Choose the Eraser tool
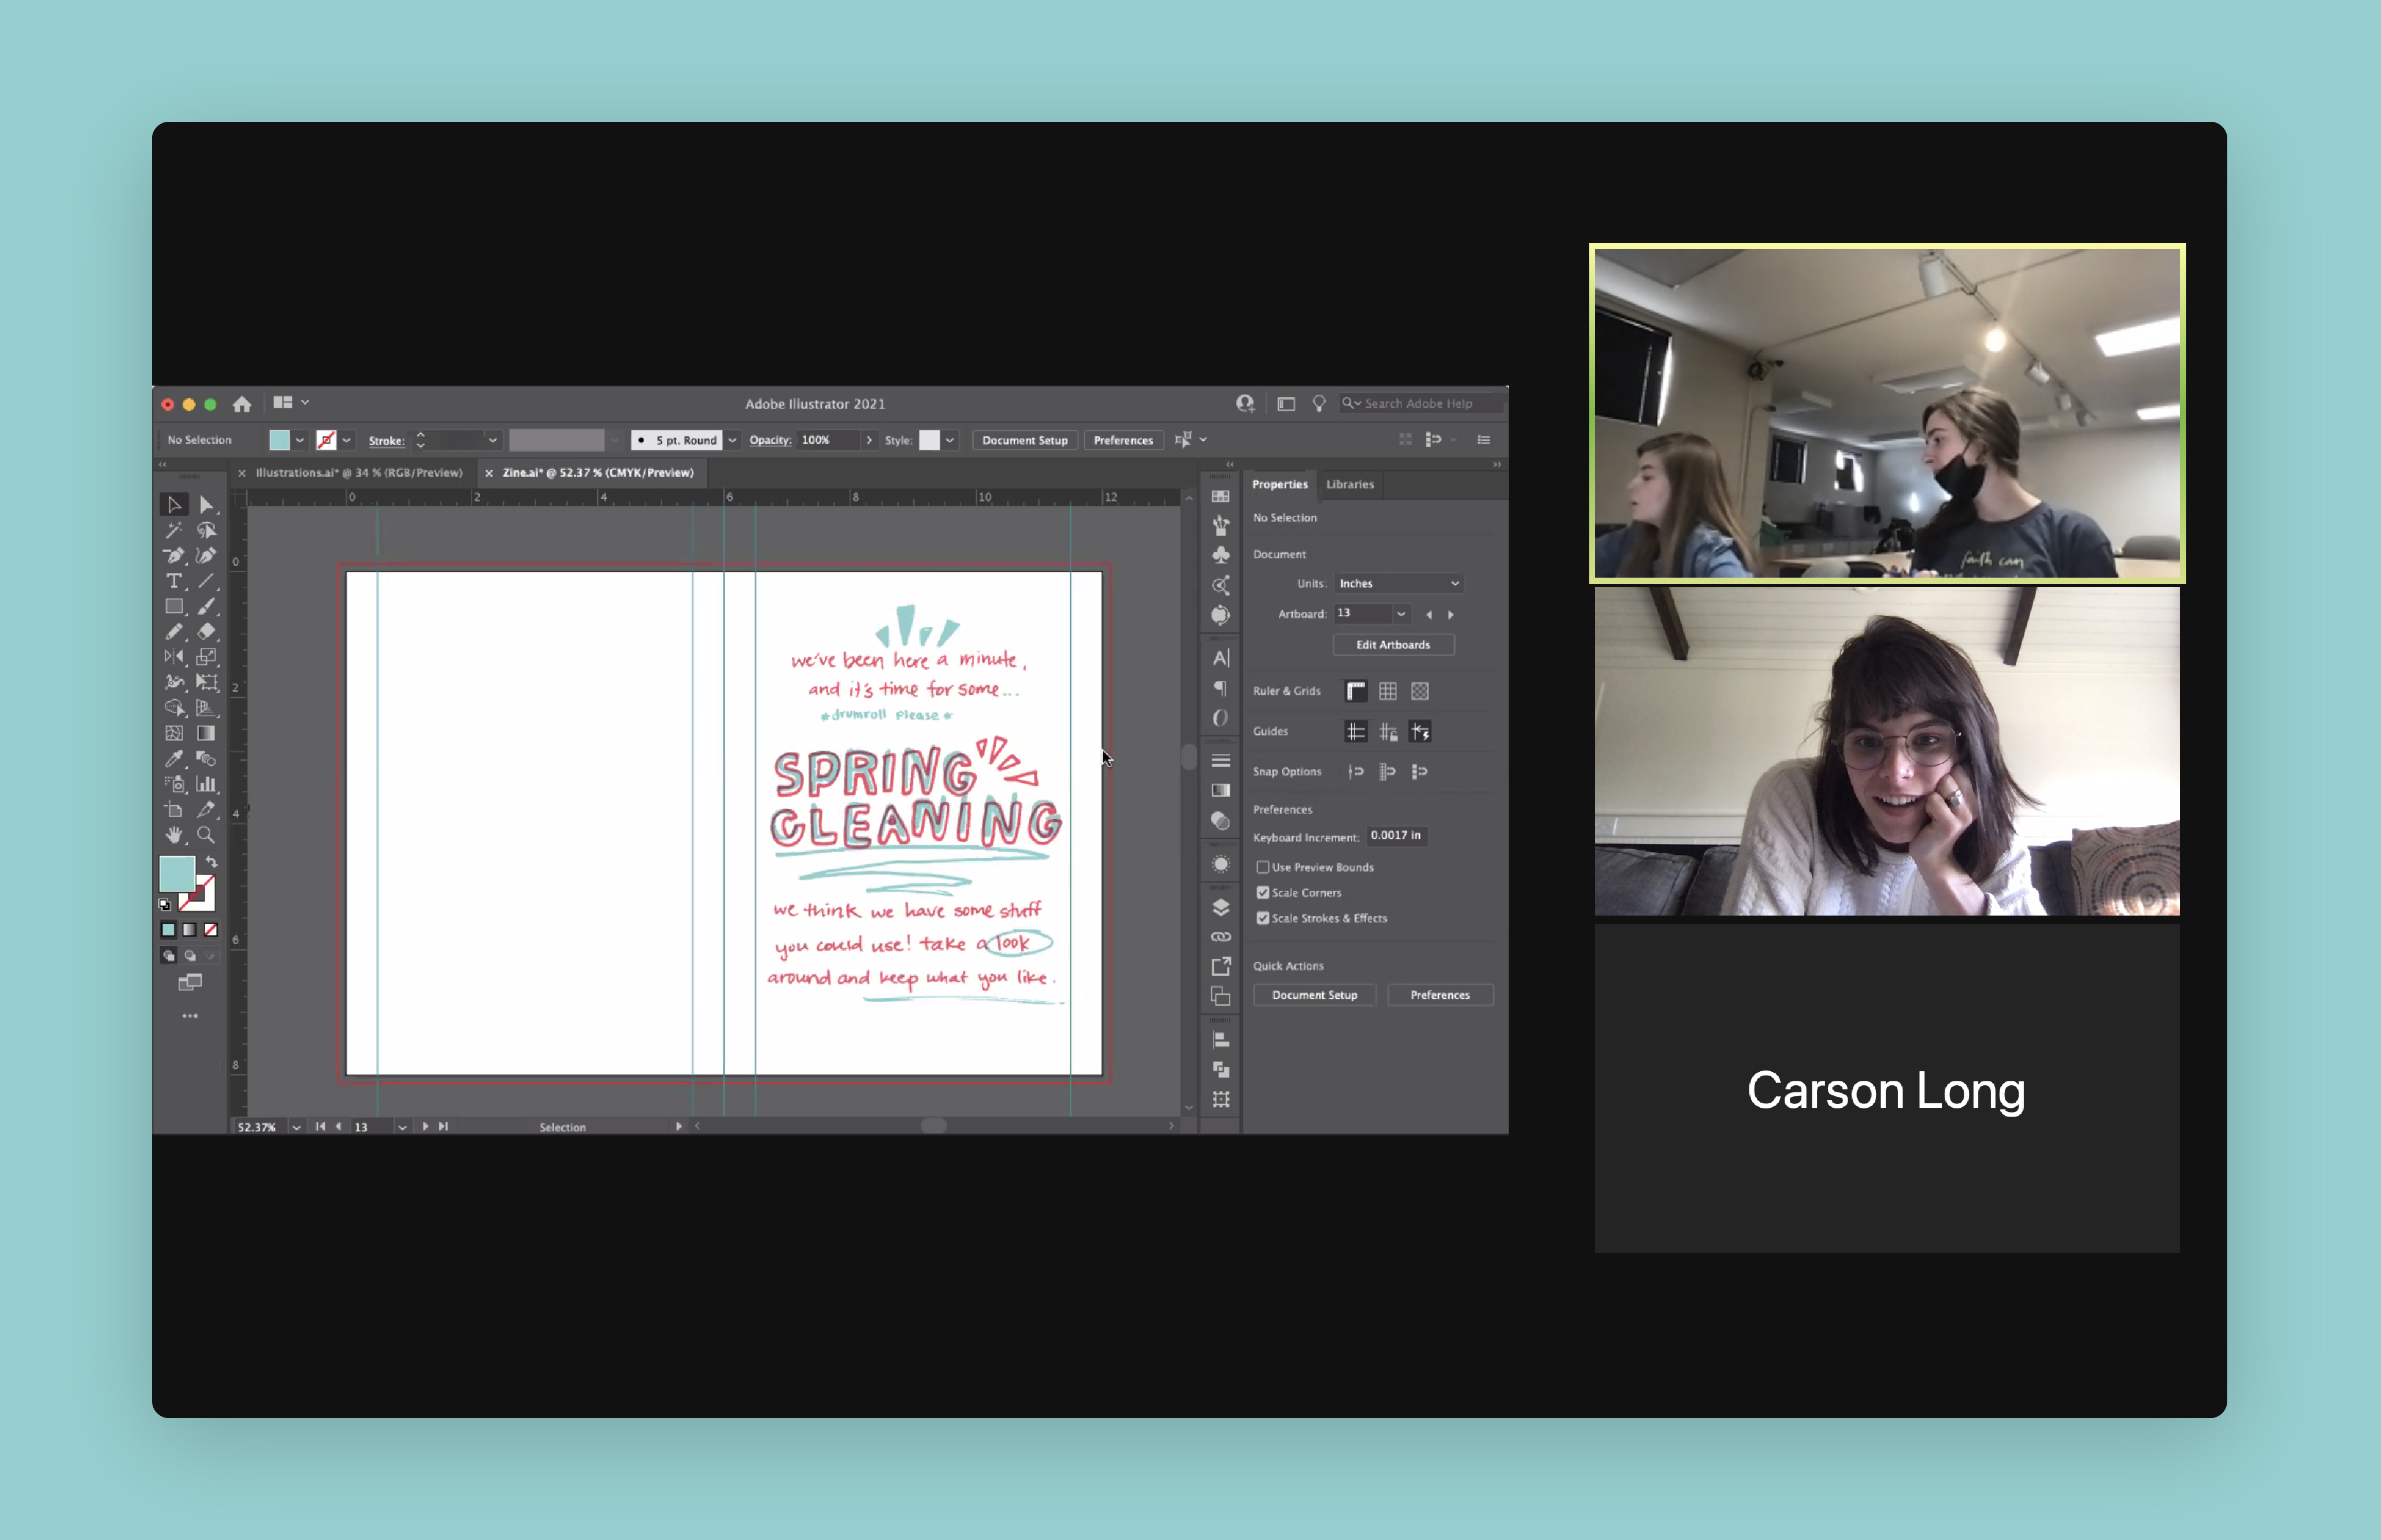The width and height of the screenshot is (2381, 1540). (206, 632)
